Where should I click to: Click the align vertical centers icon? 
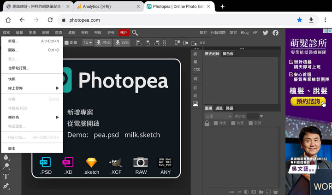[x=185, y=43]
